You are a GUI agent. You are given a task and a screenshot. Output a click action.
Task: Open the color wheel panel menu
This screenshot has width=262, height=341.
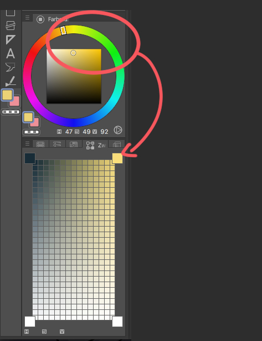(27, 18)
